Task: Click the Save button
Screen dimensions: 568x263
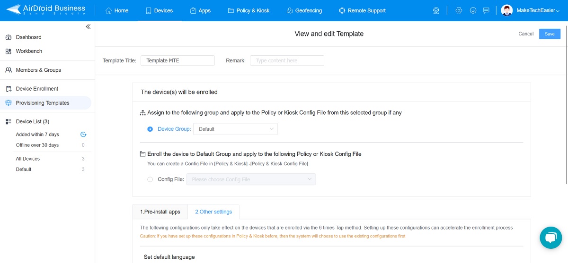Action: [550, 34]
